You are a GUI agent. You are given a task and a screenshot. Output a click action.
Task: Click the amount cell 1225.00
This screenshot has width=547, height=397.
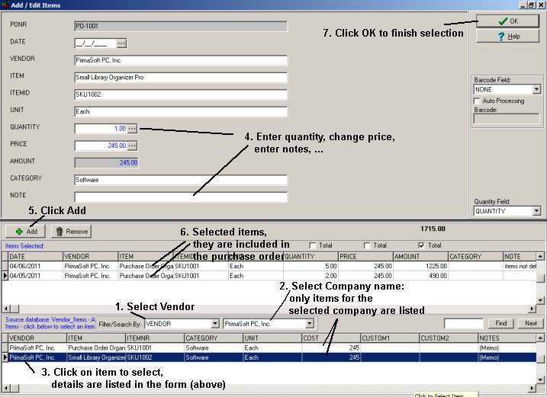[x=420, y=266]
